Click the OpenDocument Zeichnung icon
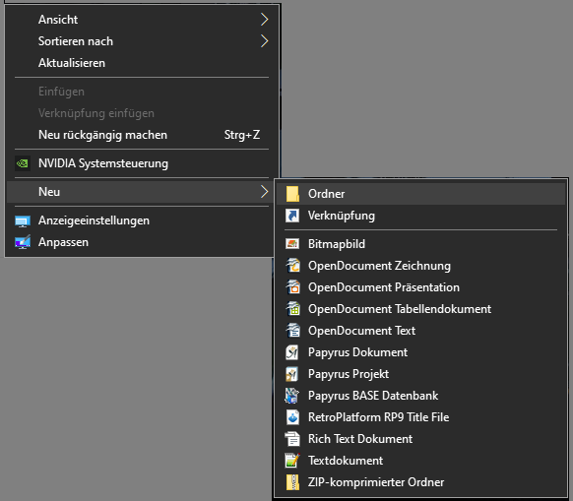 click(292, 266)
